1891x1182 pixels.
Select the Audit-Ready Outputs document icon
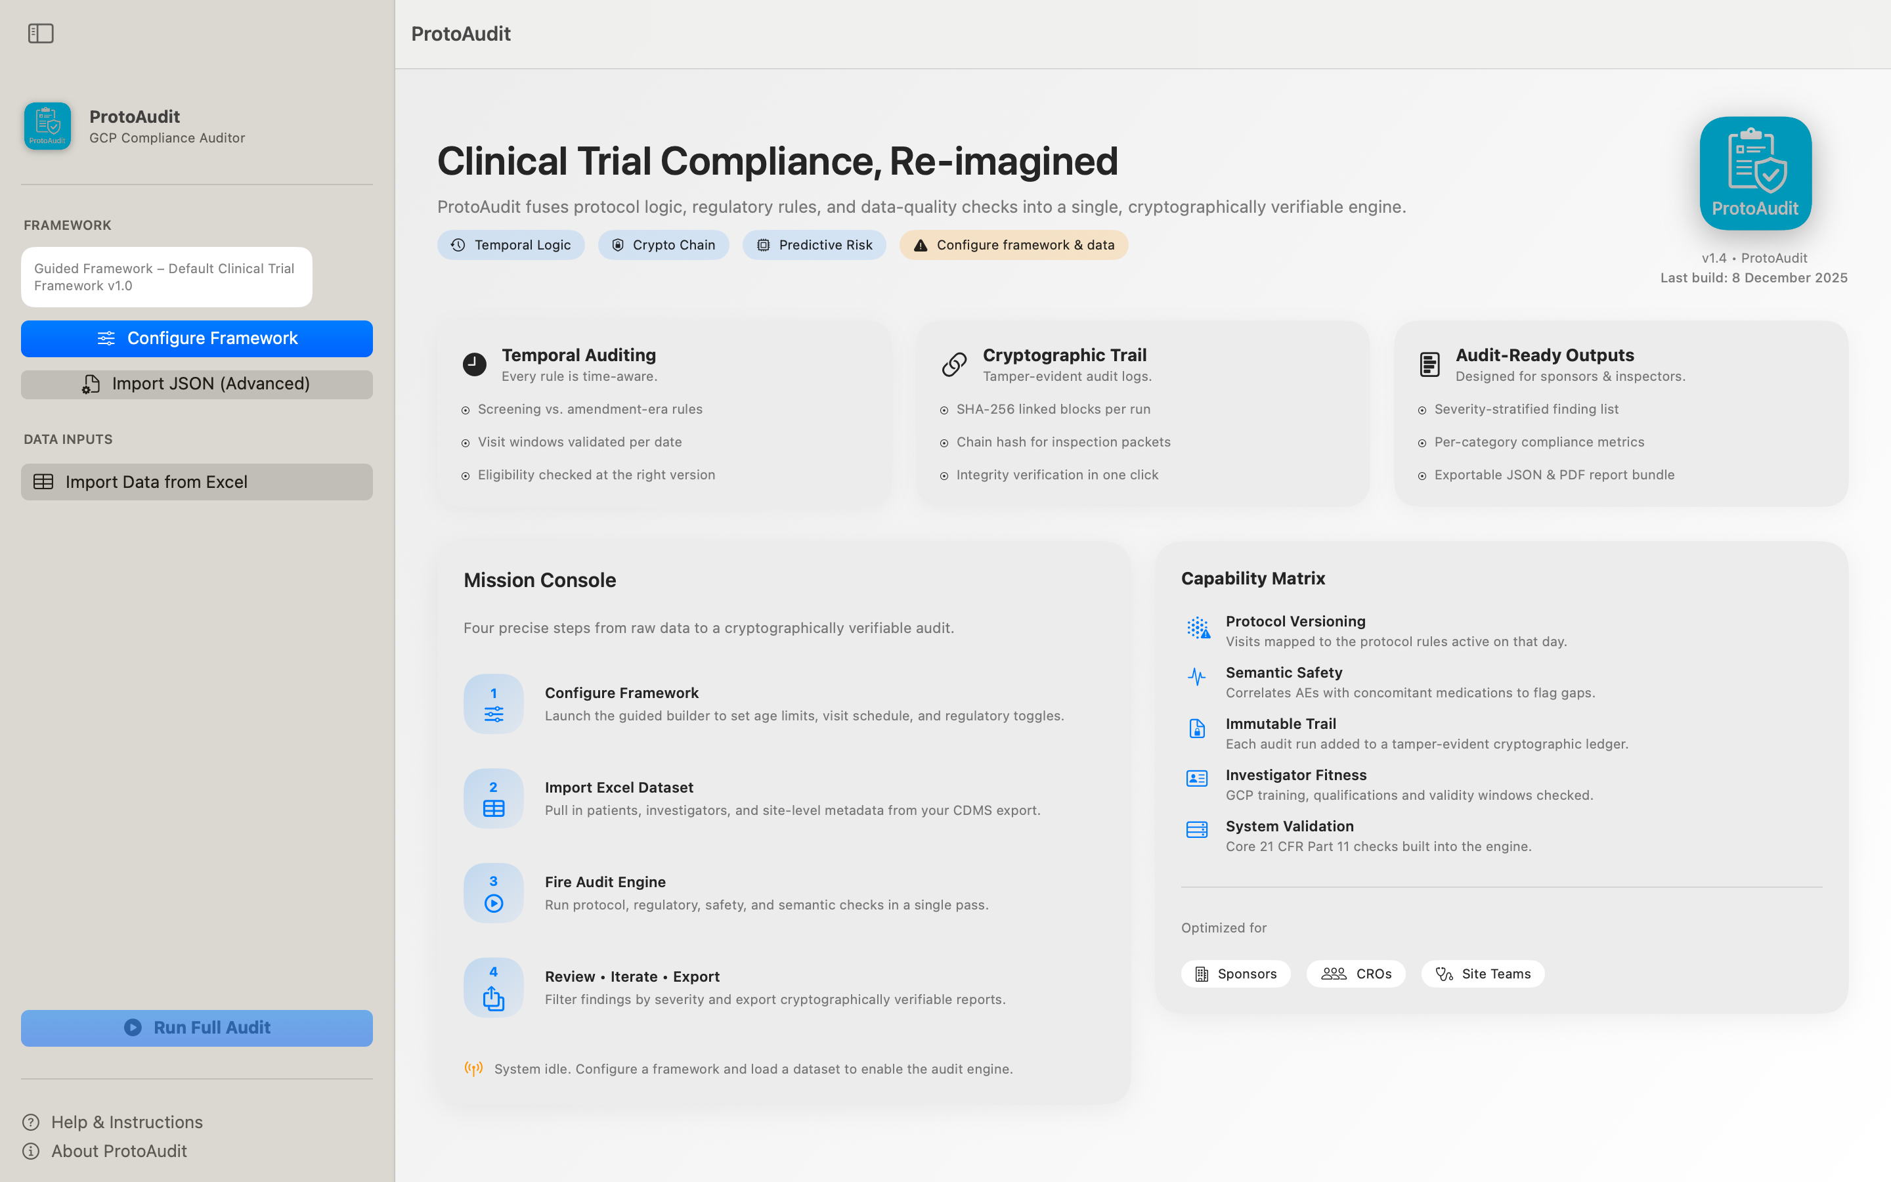click(x=1429, y=364)
